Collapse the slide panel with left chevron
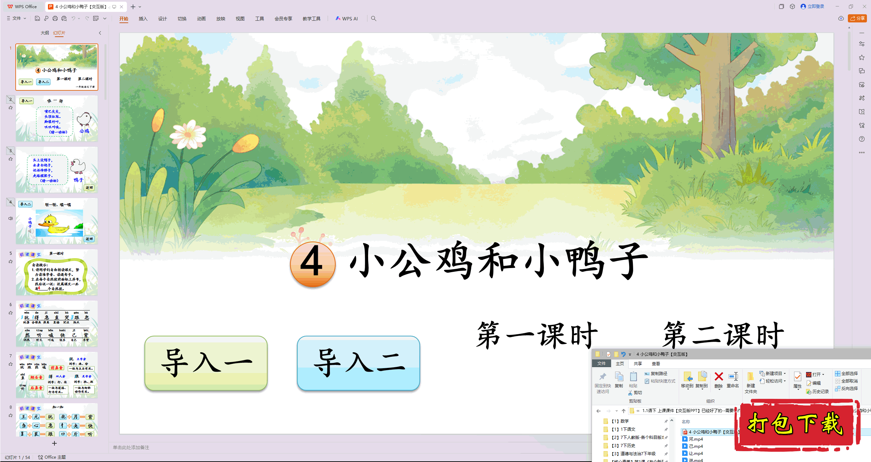 click(x=100, y=33)
